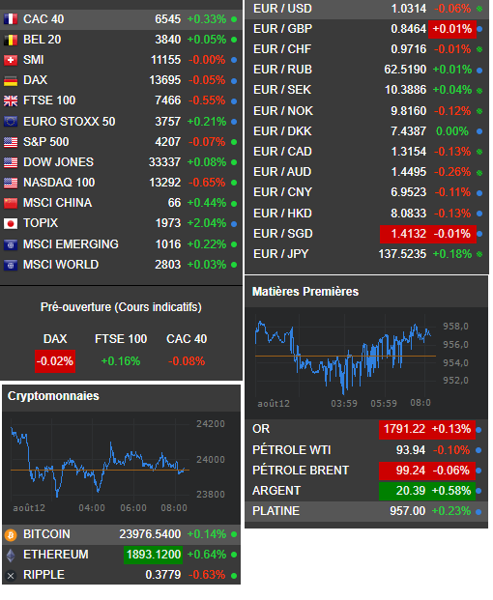The height and width of the screenshot is (600, 493).
Task: Click the Pré-ouverture (Cours indicatifs) heading
Action: tap(121, 307)
